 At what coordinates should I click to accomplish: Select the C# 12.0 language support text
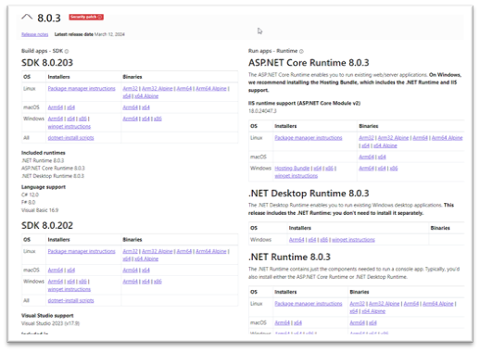pos(30,195)
